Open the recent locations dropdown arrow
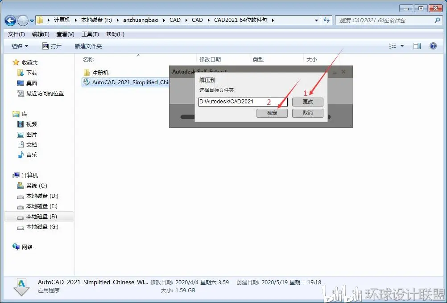 (x=32, y=20)
